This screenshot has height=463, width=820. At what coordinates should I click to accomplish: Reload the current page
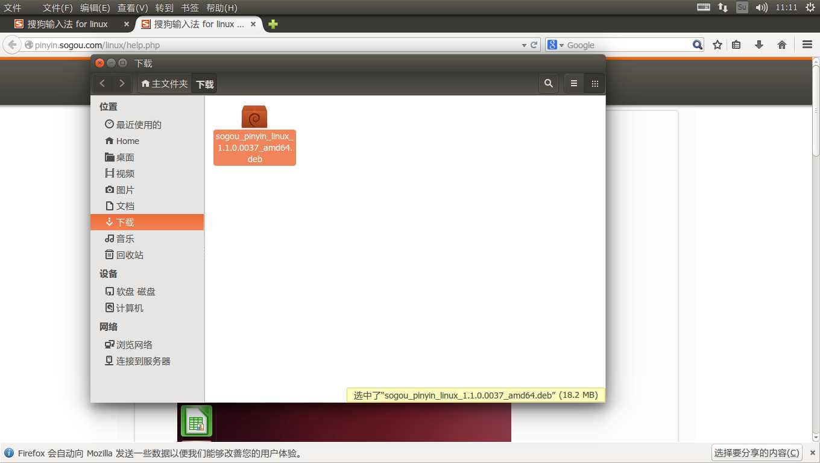tap(534, 45)
